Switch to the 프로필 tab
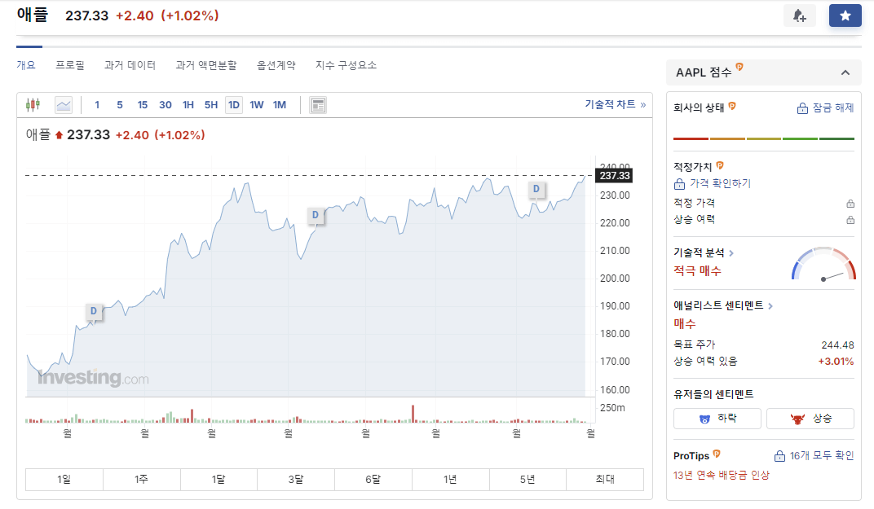Image resolution: width=874 pixels, height=509 pixels. click(70, 64)
